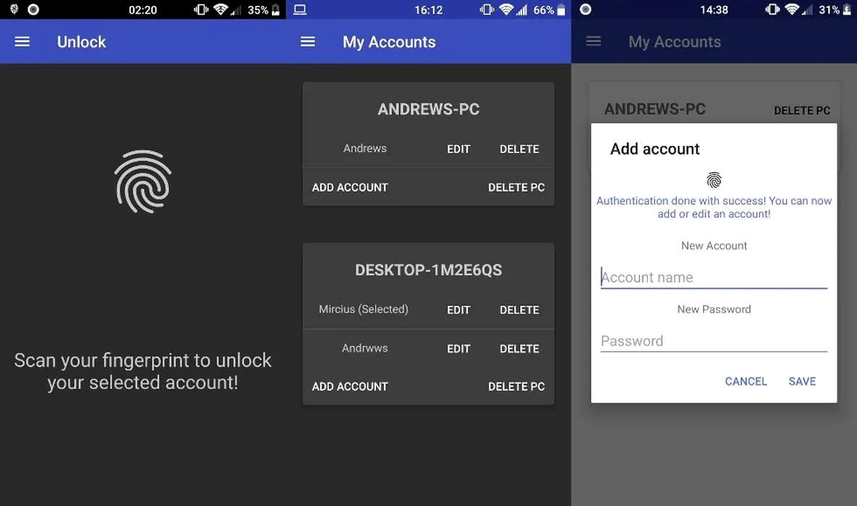
Task: Tap Wi-Fi icon in 16:12 status bar
Action: coord(507,9)
